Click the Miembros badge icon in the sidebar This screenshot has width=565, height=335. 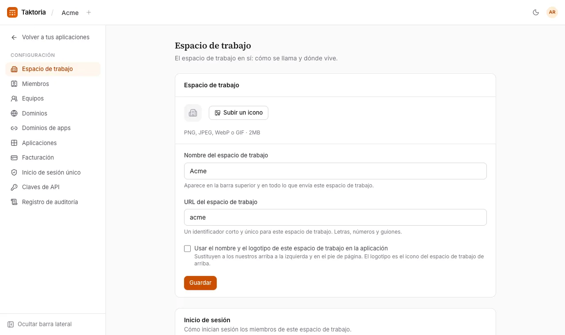14,84
